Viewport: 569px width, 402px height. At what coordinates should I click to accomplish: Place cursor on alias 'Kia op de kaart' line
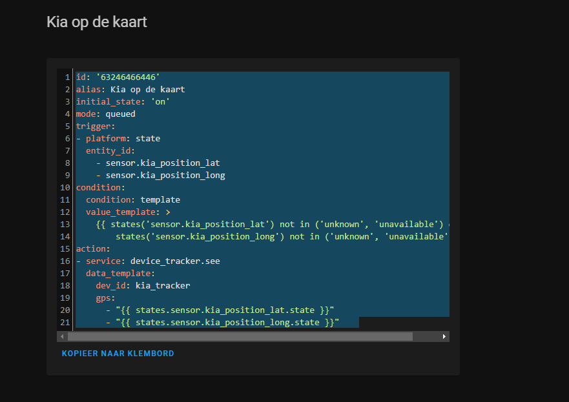147,90
